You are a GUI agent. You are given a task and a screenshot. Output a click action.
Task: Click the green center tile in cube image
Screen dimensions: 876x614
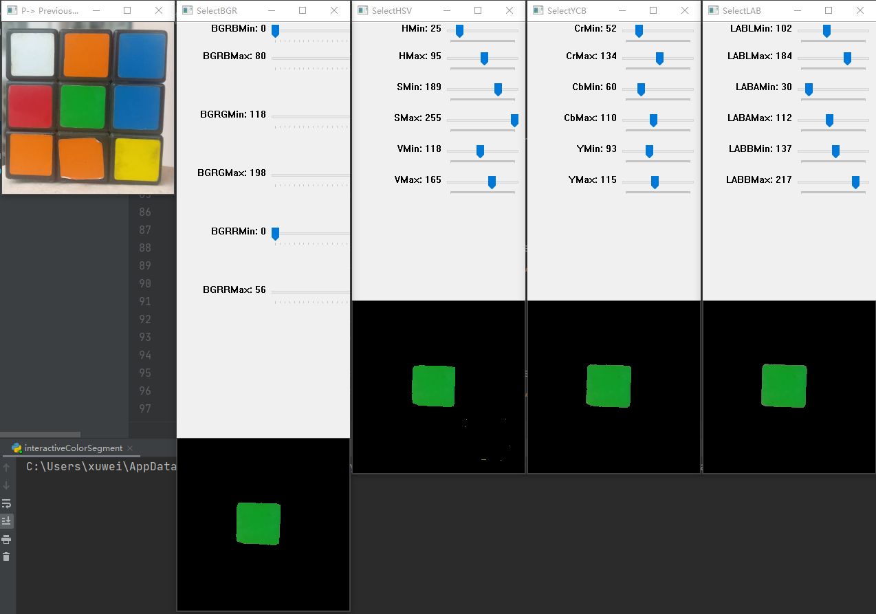pos(83,106)
